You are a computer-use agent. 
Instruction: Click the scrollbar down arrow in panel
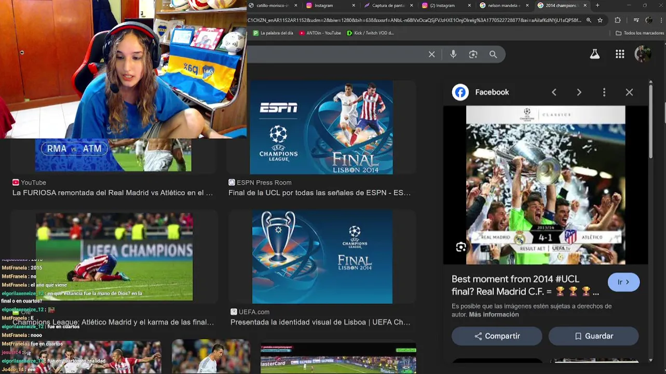coord(650,360)
